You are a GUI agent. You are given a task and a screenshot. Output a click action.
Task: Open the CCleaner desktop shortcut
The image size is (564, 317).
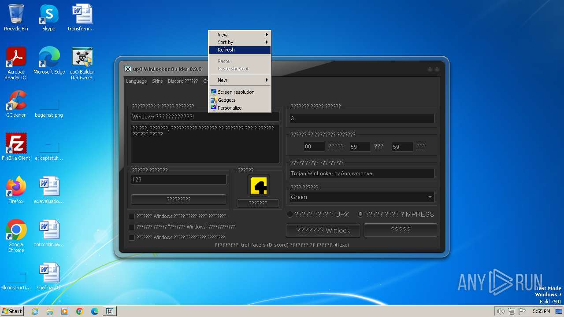[x=16, y=104]
